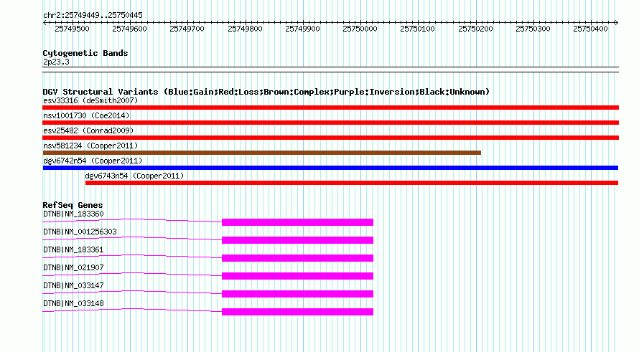Open variant label nsv581234 (Cooper2011)
This screenshot has height=352, width=639.
coord(90,146)
